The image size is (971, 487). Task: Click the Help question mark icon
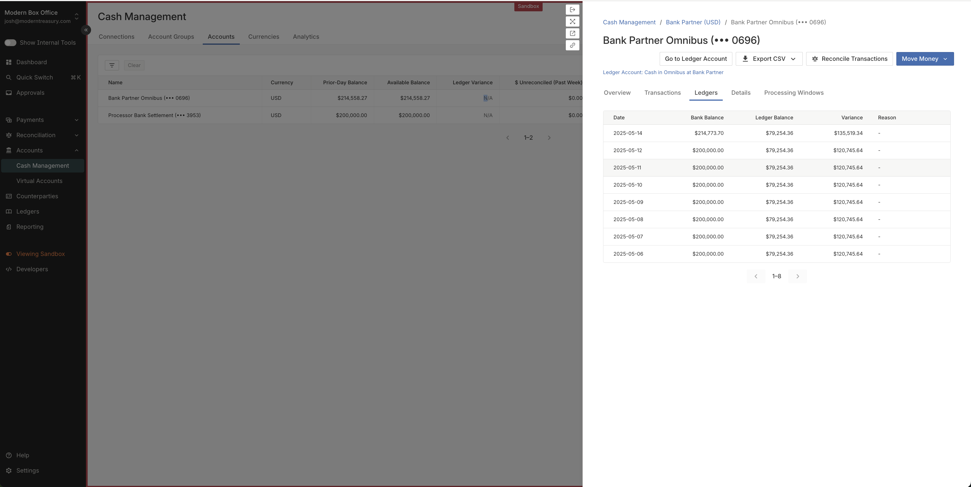point(9,455)
